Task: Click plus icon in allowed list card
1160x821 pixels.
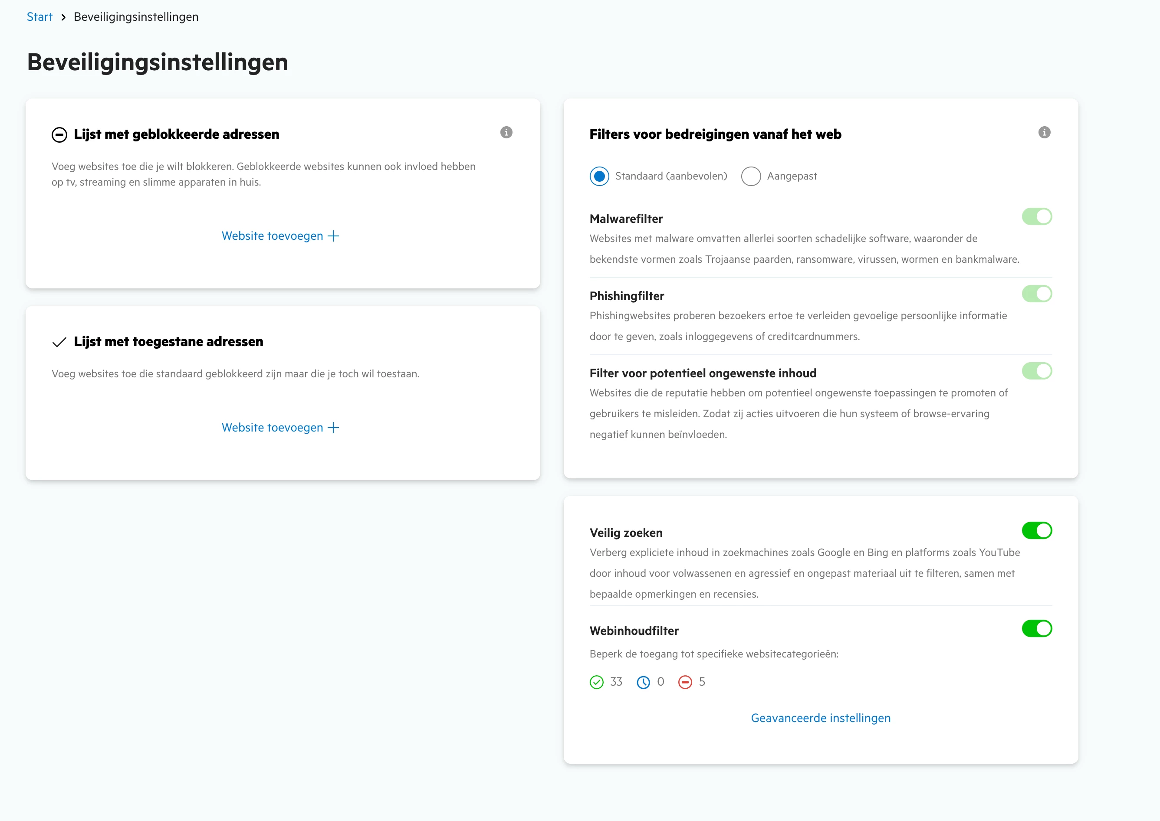Action: click(333, 428)
